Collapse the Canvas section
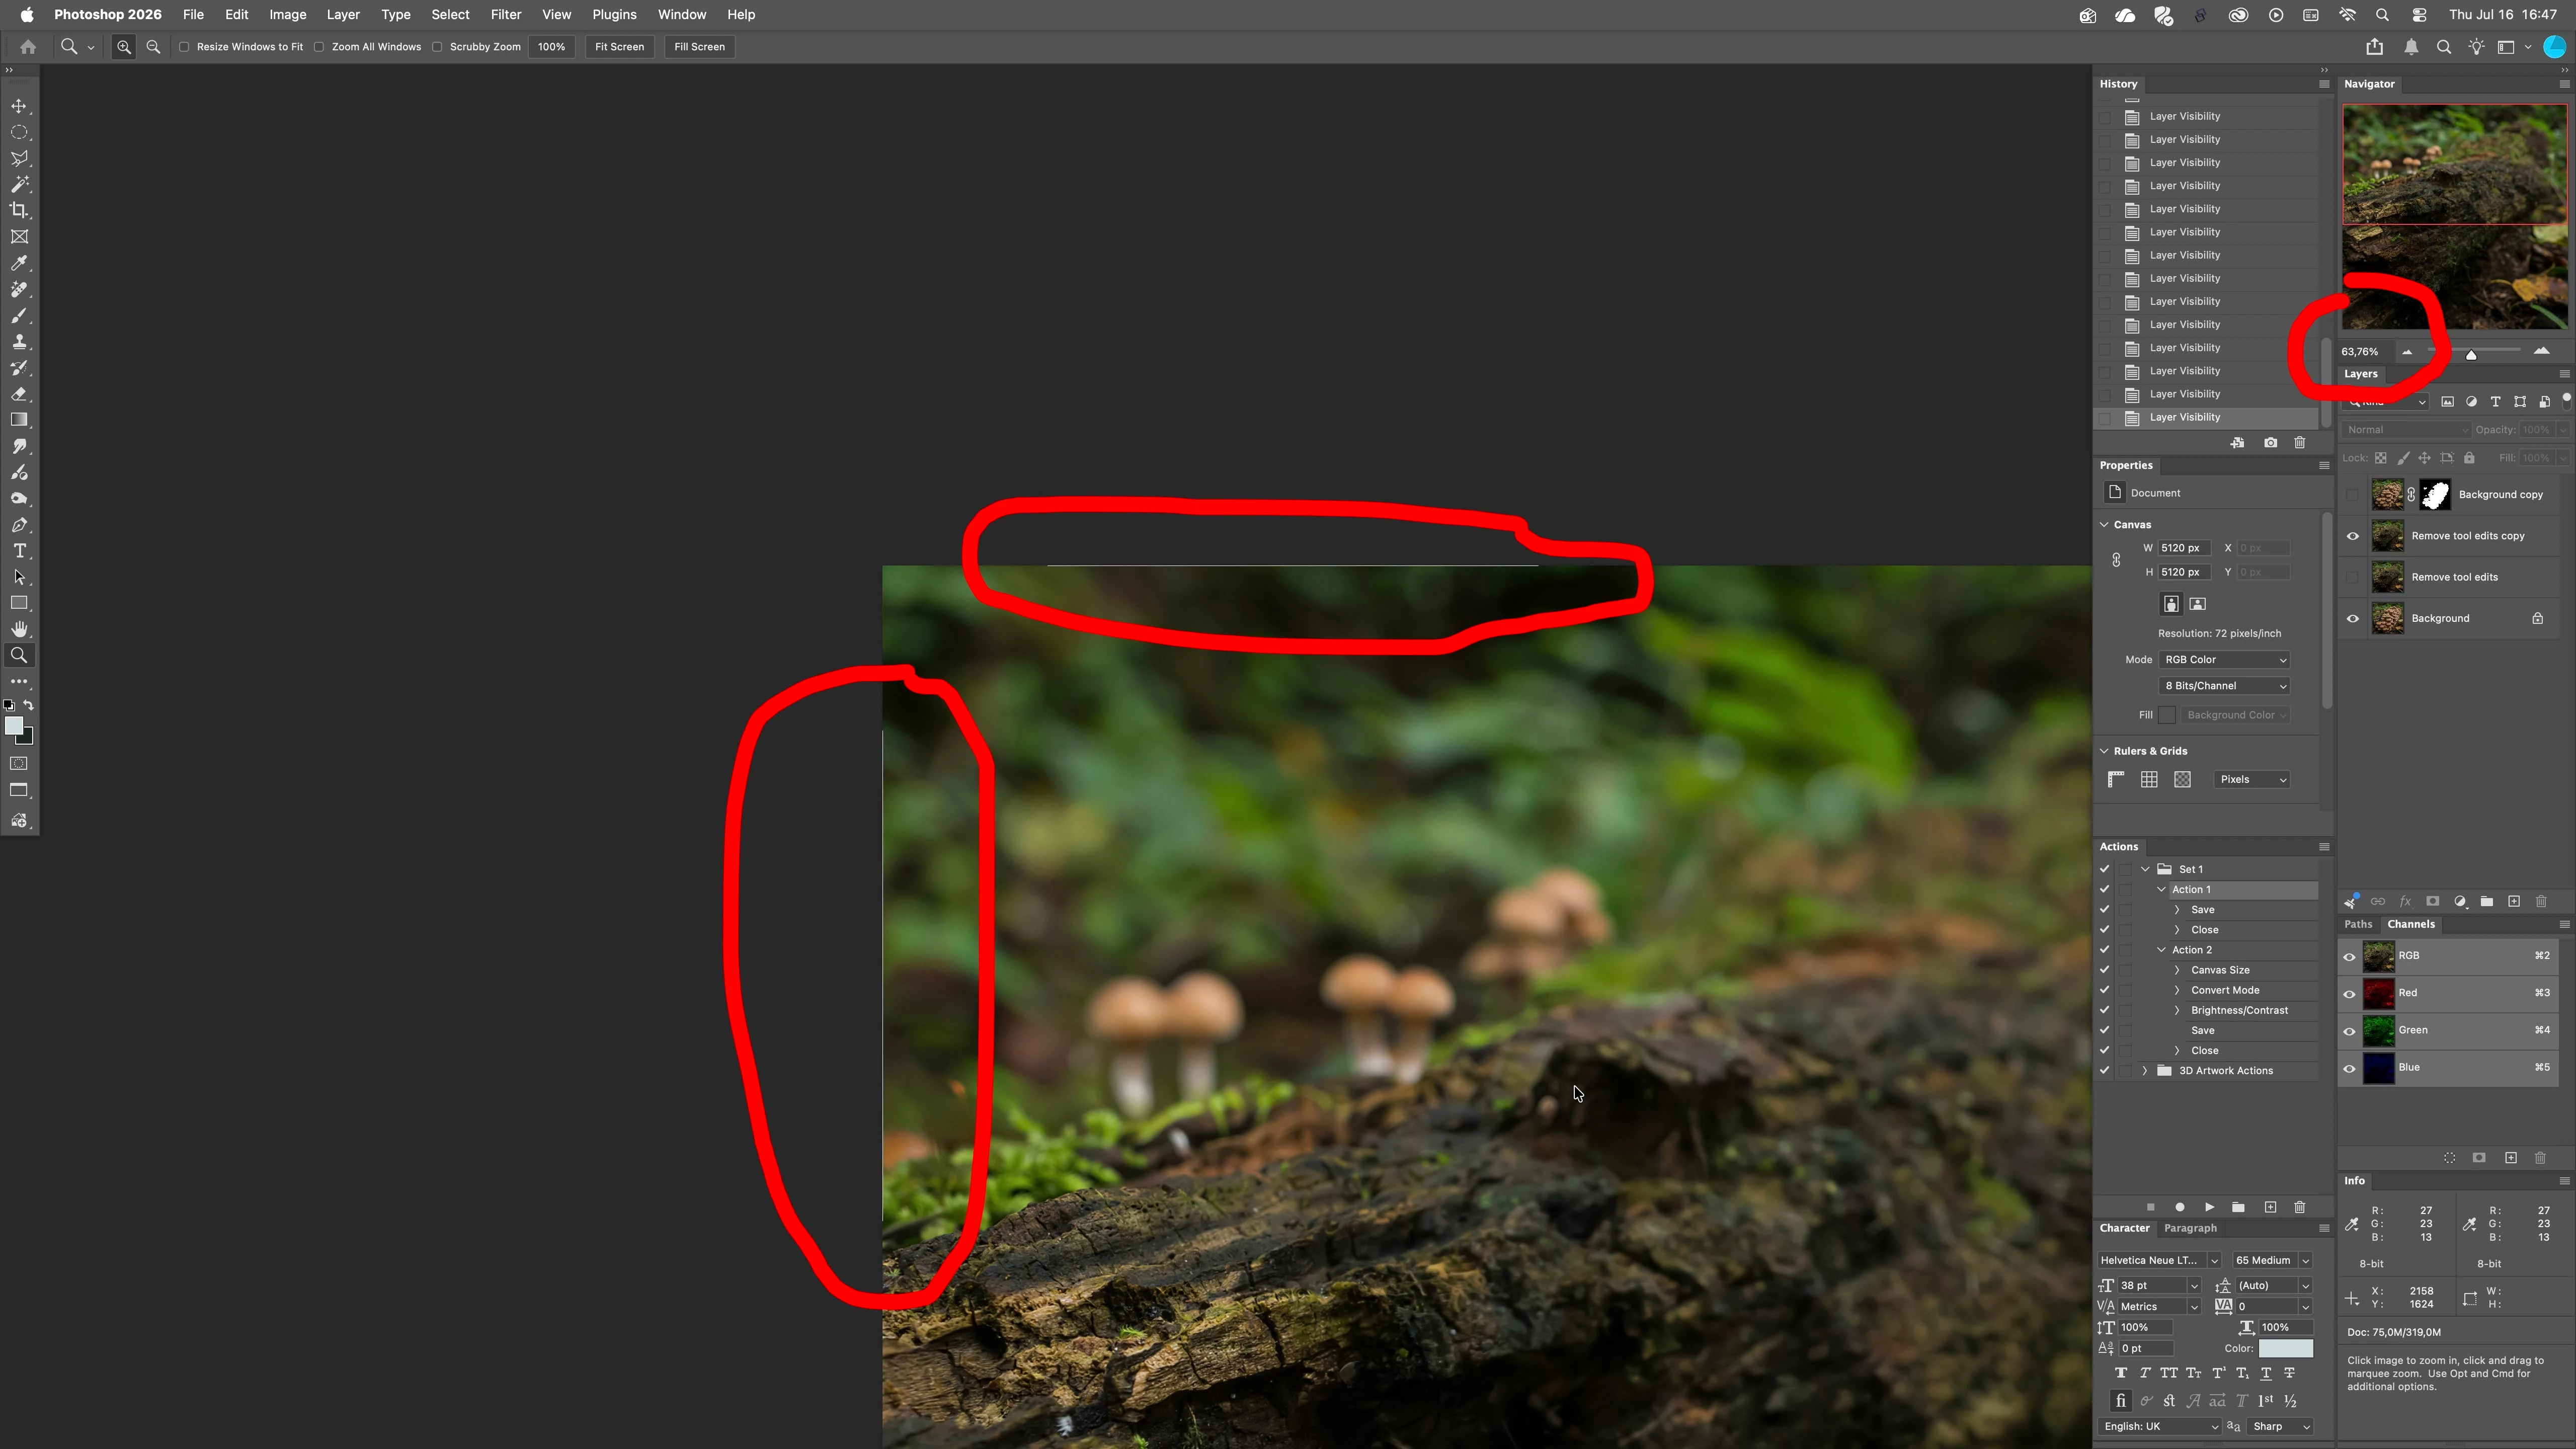Viewport: 2576px width, 1449px height. point(2104,525)
